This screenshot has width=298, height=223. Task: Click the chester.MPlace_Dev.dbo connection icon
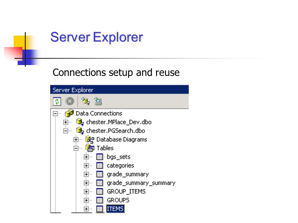click(x=80, y=122)
